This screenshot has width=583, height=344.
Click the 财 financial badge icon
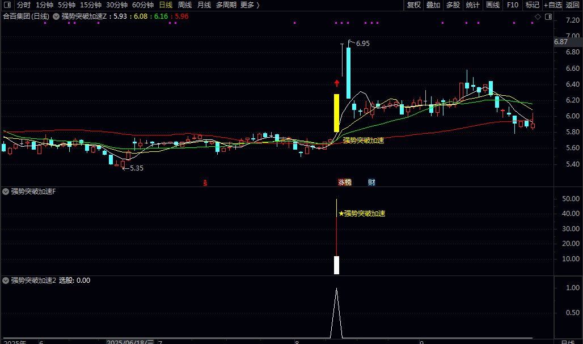[x=371, y=182]
